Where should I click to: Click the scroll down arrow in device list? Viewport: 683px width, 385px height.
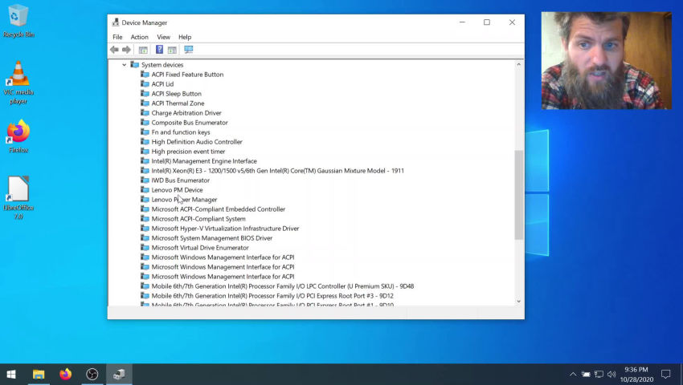[x=518, y=302]
